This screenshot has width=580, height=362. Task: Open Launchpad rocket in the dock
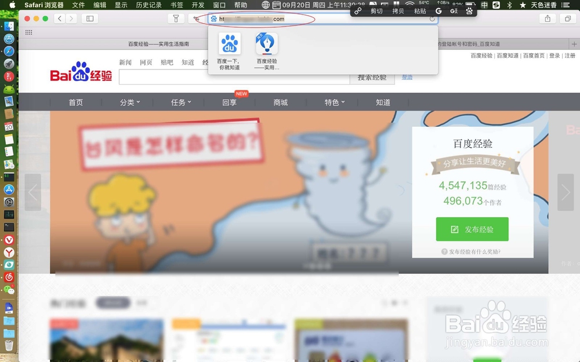click(x=9, y=64)
